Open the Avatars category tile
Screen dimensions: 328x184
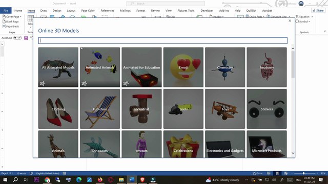coord(141,144)
